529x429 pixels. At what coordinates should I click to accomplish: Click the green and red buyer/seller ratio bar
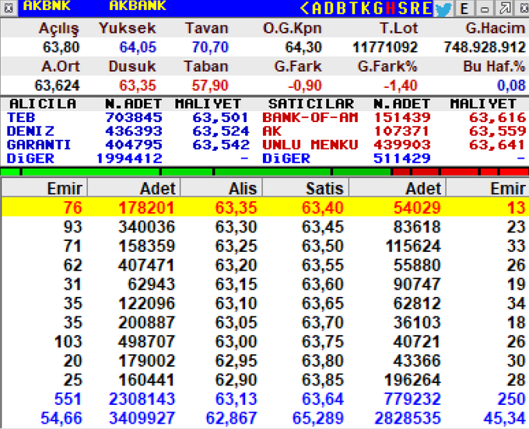[264, 172]
